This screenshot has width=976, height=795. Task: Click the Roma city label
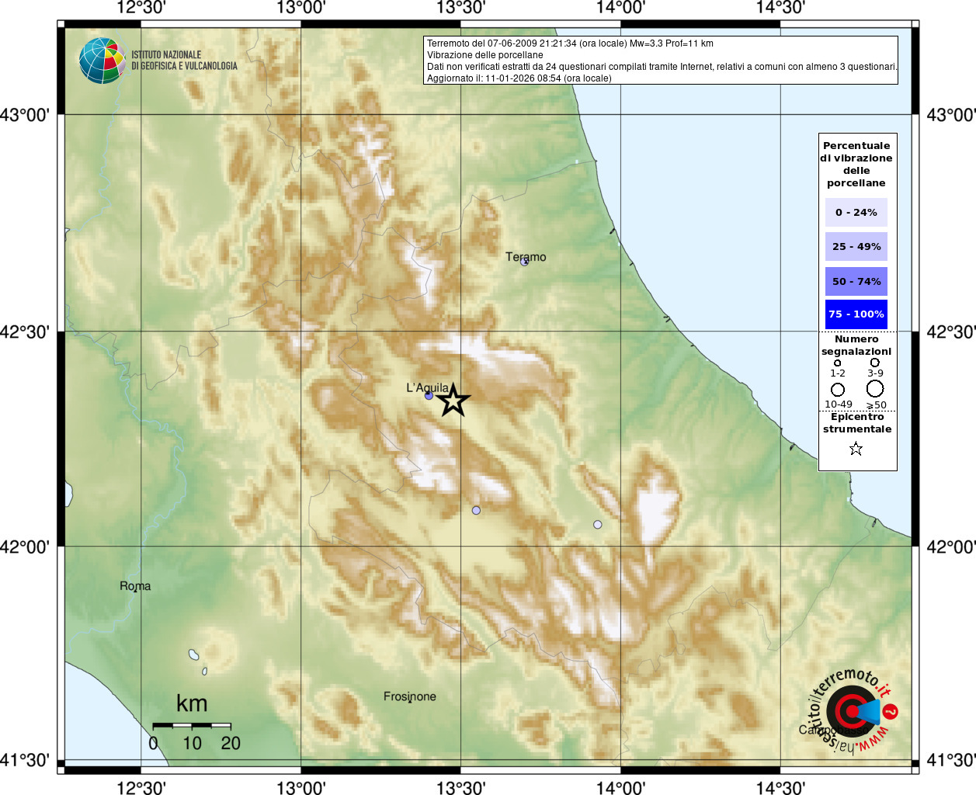point(135,586)
